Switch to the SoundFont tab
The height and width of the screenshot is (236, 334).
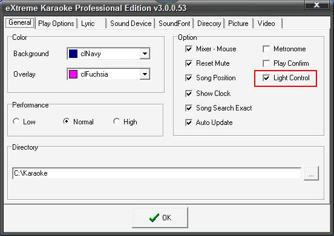point(174,24)
